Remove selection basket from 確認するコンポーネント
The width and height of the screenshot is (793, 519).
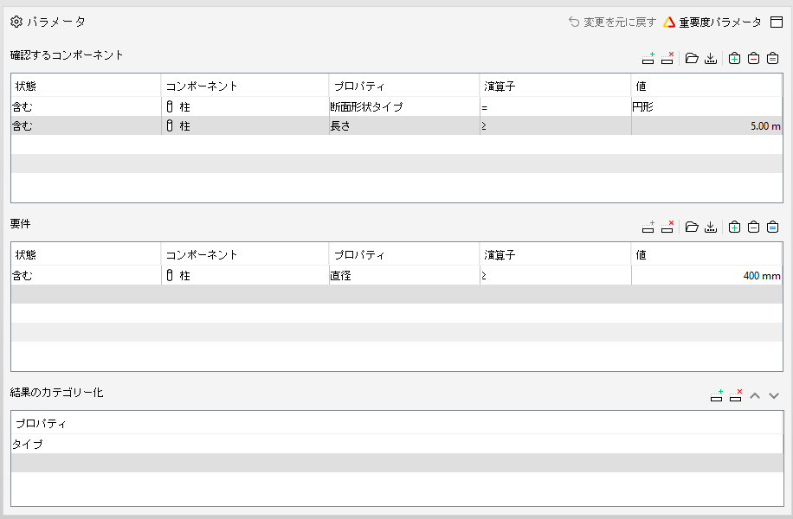click(x=753, y=58)
